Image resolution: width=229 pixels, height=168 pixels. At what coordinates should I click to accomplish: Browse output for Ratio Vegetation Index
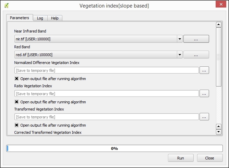204,93
